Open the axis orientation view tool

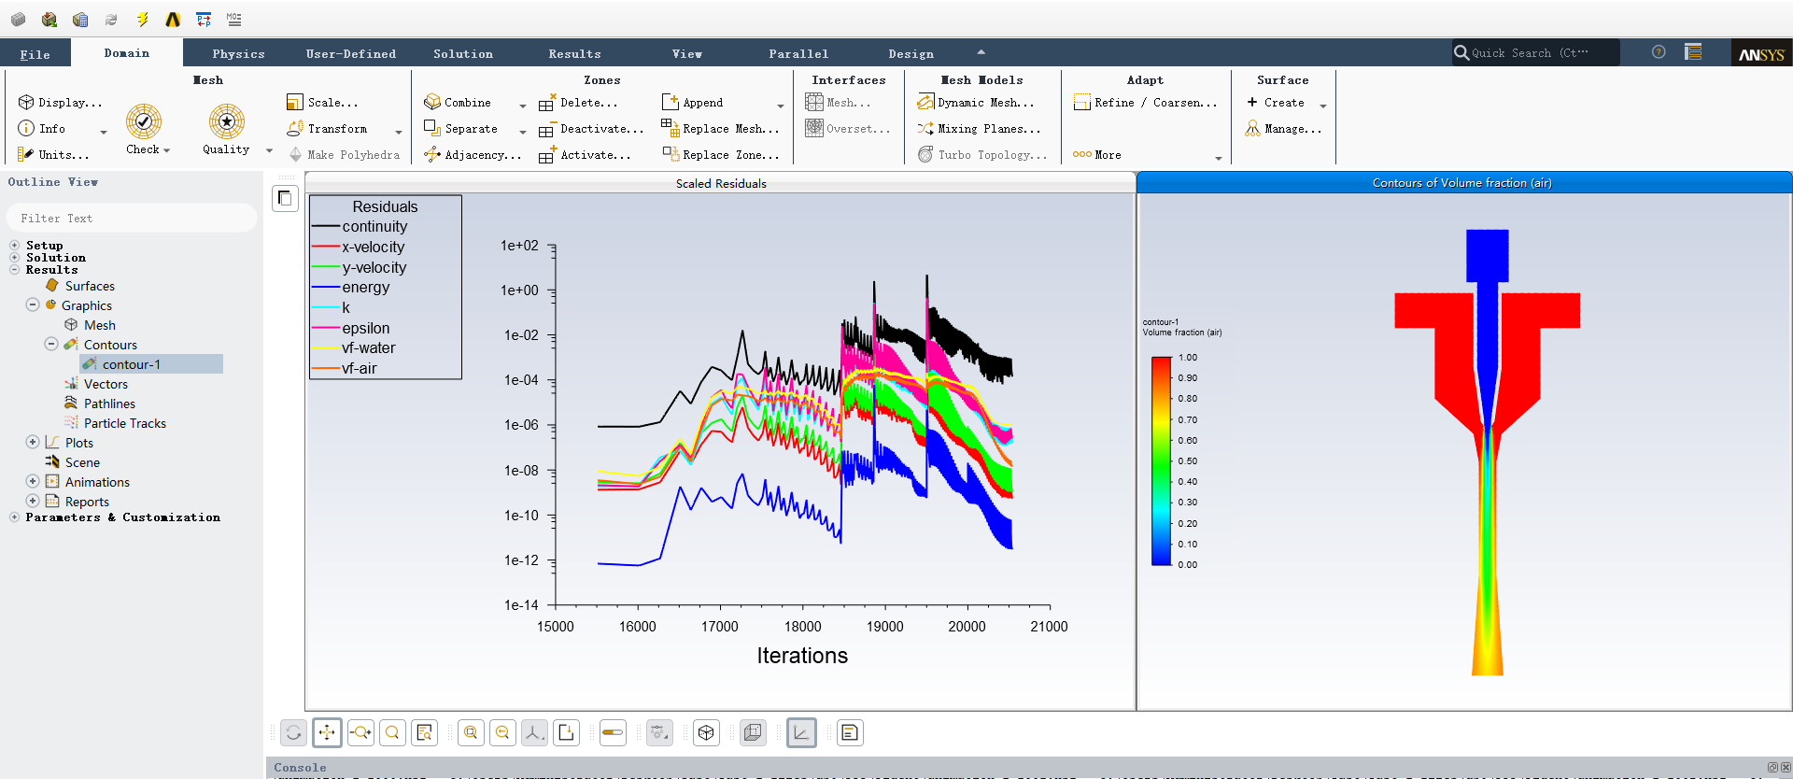tap(534, 733)
